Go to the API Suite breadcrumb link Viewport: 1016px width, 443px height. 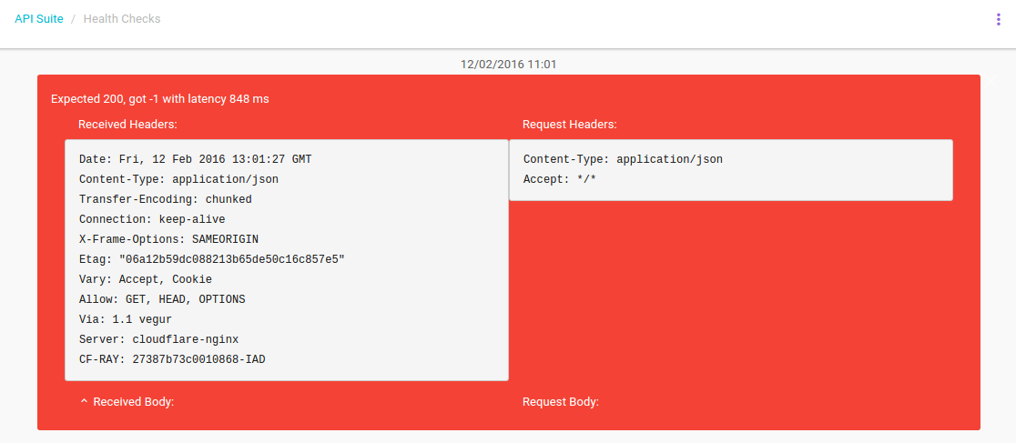39,19
